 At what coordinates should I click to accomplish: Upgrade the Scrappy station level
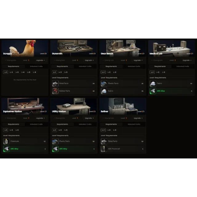point(40,60)
